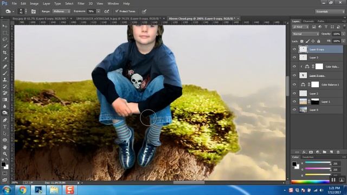The image size is (347, 195).
Task: Toggle visibility of Color Balance 1 layer
Action: tap(294, 84)
